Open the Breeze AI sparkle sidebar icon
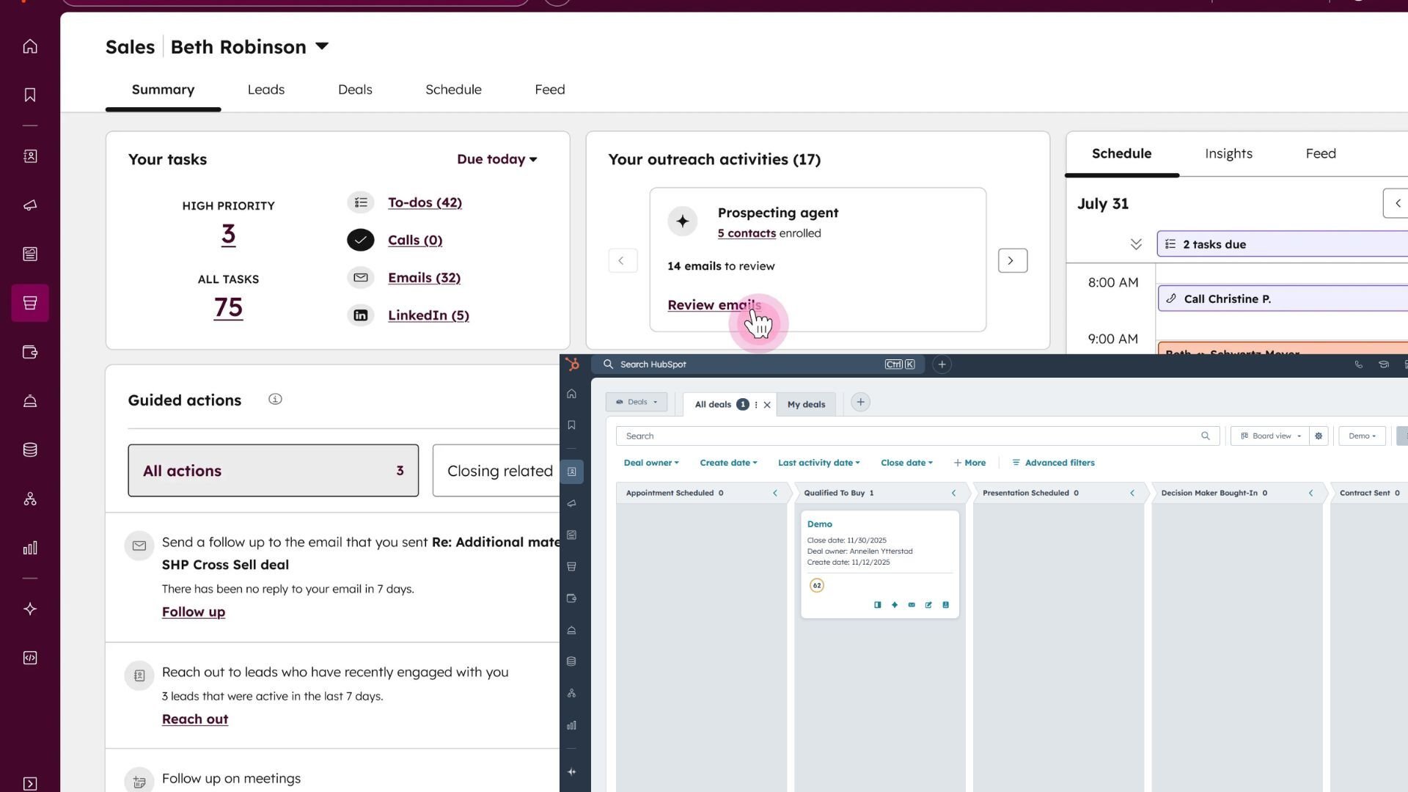This screenshot has height=792, width=1408. click(x=30, y=609)
